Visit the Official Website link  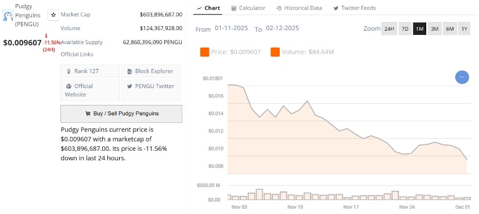click(90, 90)
